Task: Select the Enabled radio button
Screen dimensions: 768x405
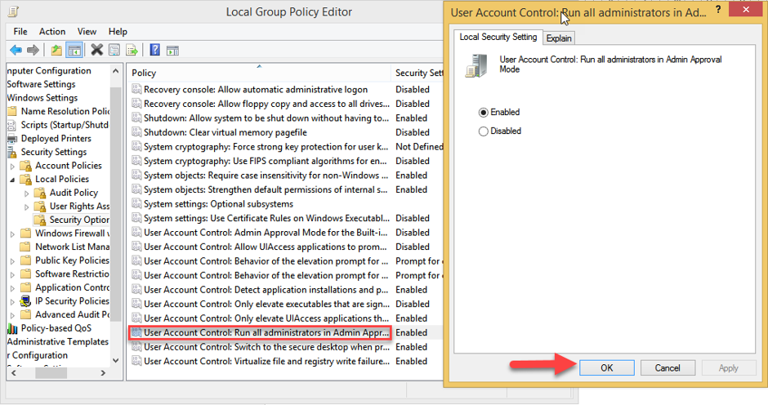Action: click(x=484, y=113)
